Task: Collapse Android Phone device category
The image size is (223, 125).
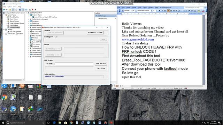Action: click(29, 15)
